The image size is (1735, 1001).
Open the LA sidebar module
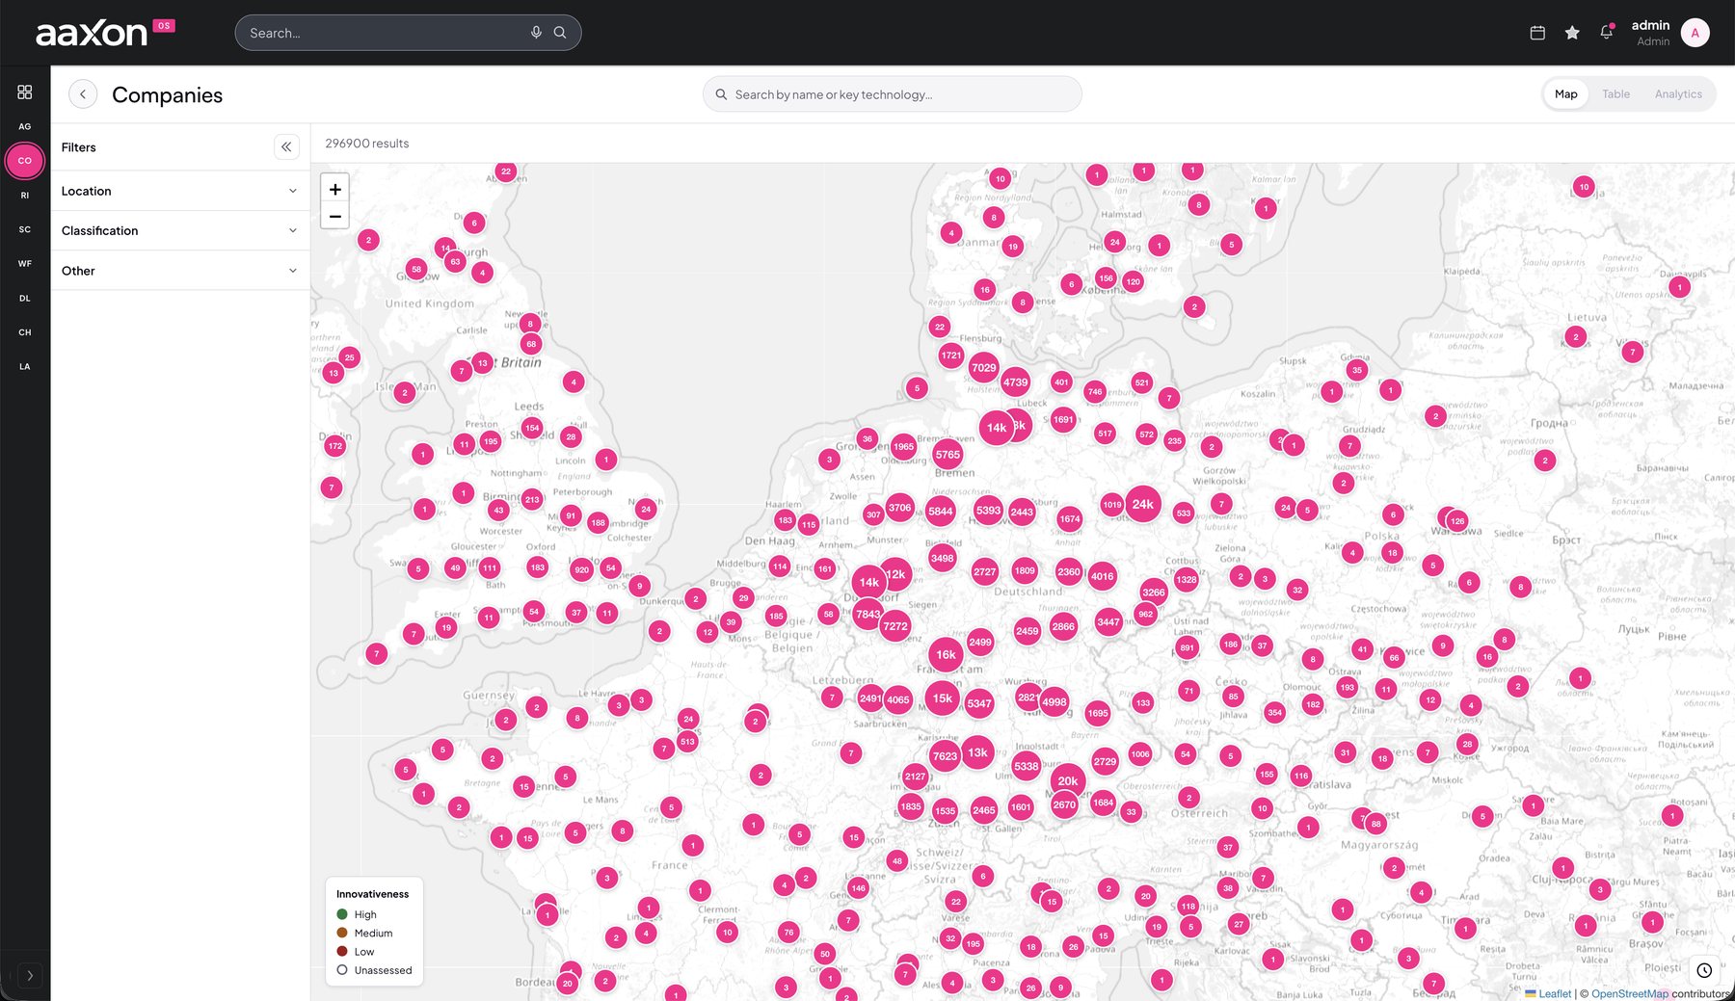pyautogui.click(x=25, y=366)
